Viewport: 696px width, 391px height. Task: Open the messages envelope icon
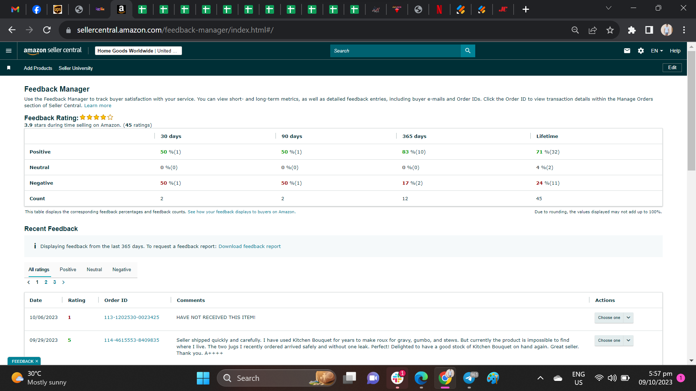(x=627, y=51)
